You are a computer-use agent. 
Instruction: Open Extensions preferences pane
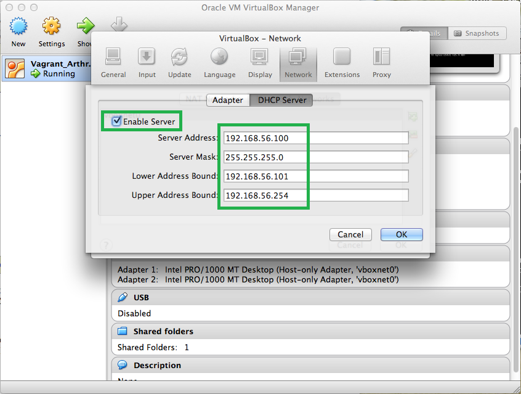[x=342, y=63]
